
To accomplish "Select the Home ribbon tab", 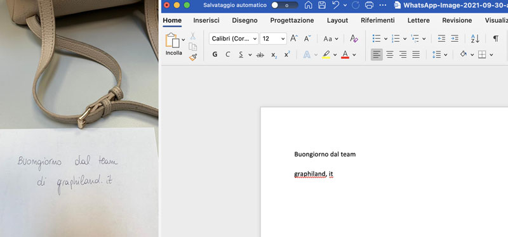I will [172, 20].
